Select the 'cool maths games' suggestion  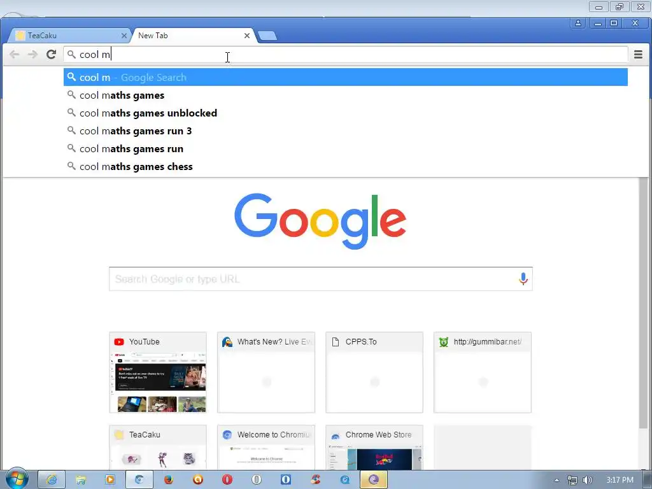point(346,96)
